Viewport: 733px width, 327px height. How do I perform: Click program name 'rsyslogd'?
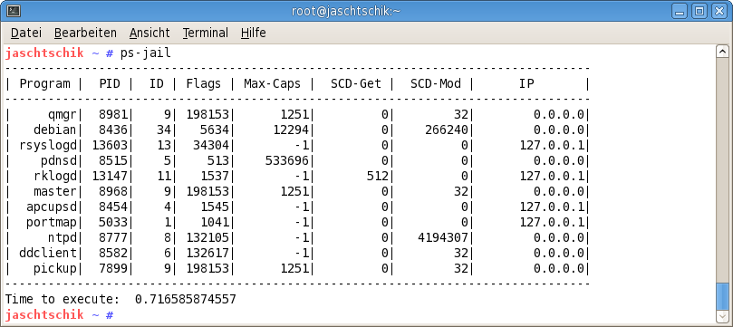(x=48, y=146)
